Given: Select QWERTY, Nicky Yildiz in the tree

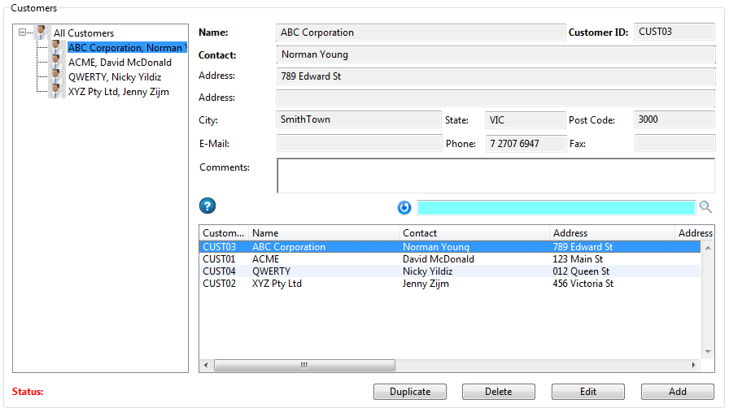Looking at the screenshot, I should coord(115,77).
